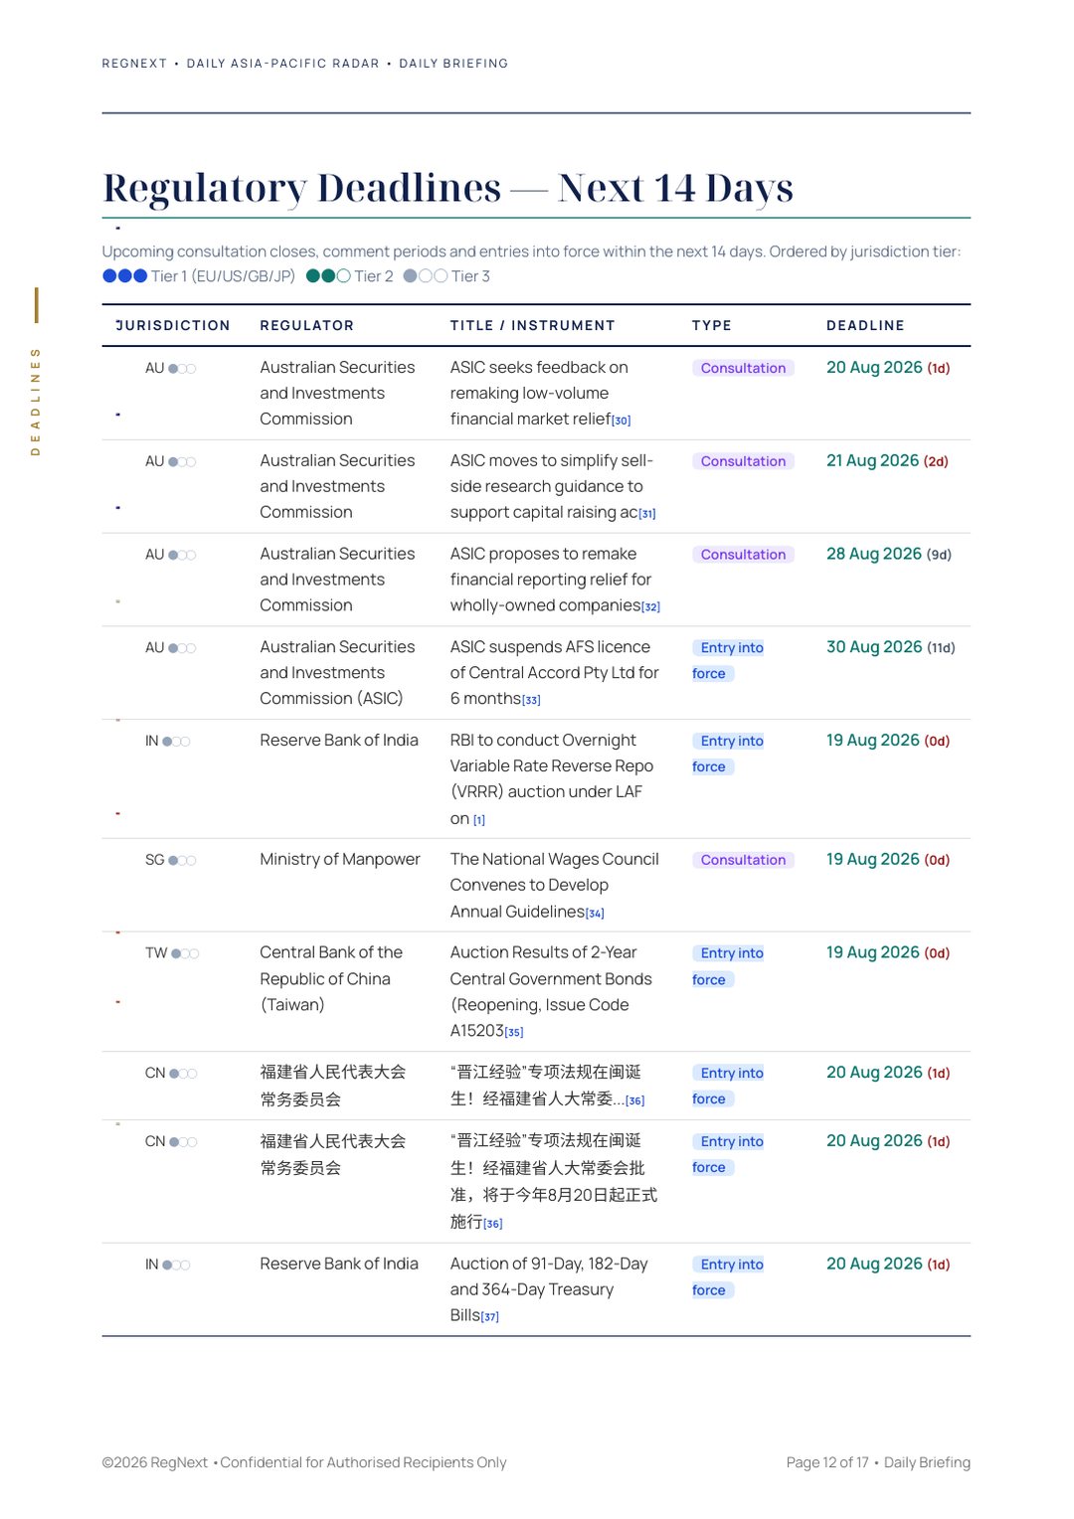Viewport: 1074px width, 1519px height.
Task: Click tier dots in IN row for VRRR auction
Action: coord(176,742)
